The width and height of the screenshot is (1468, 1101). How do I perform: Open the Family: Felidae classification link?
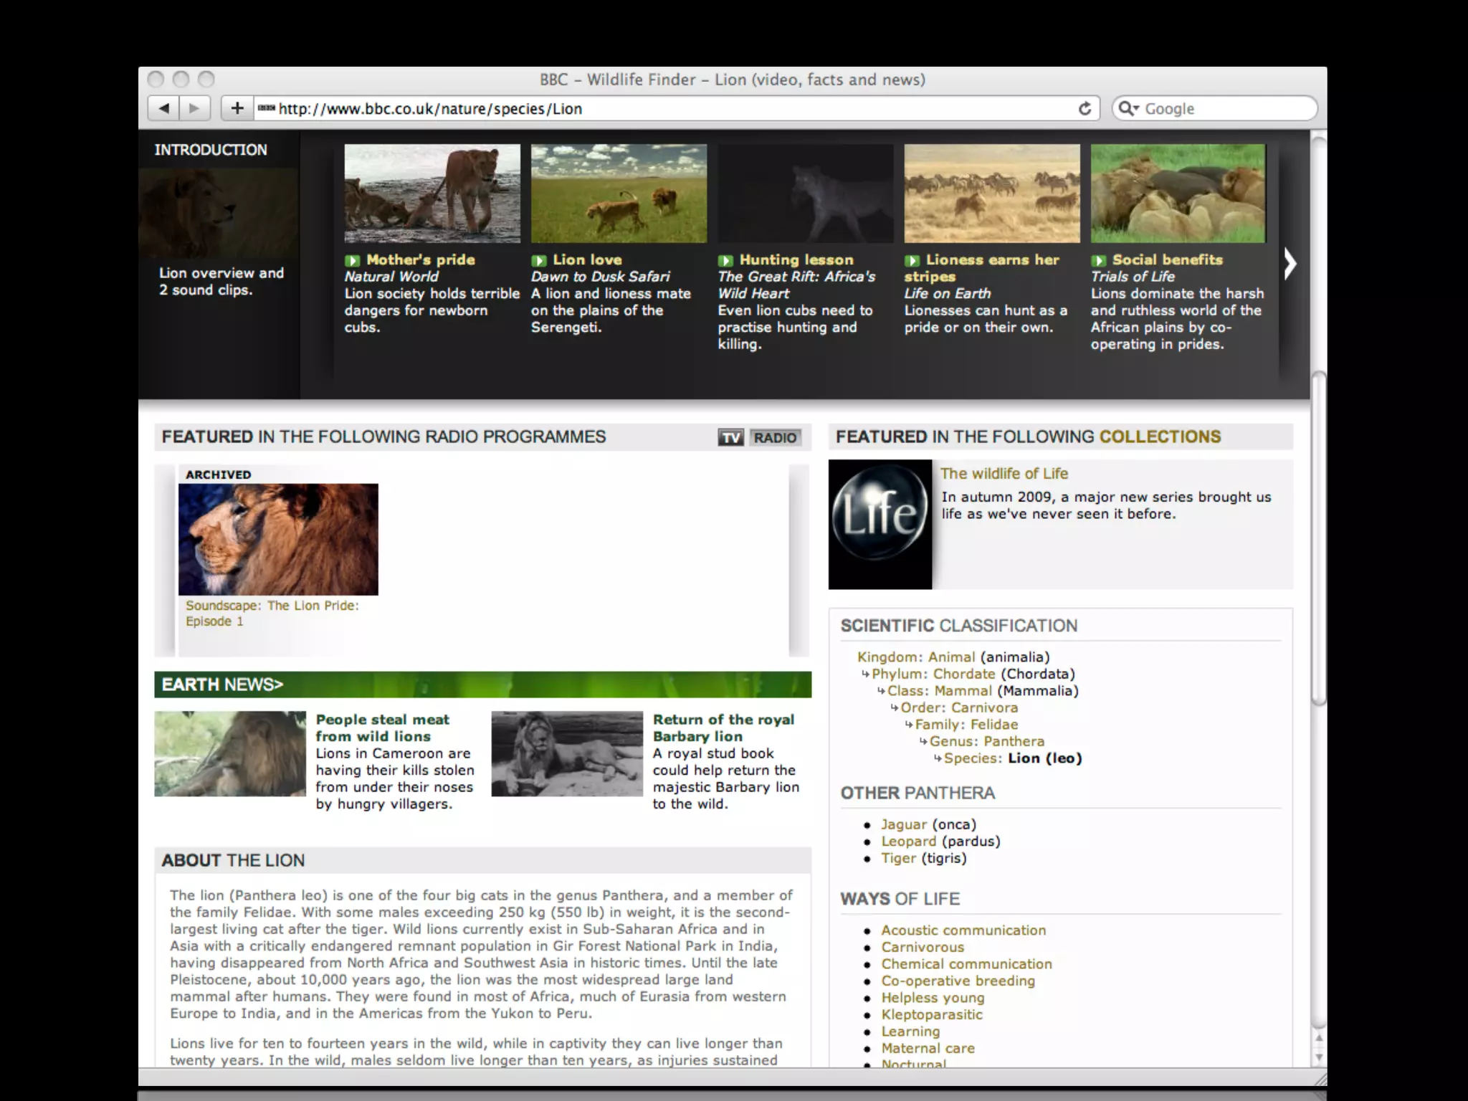pos(966,724)
